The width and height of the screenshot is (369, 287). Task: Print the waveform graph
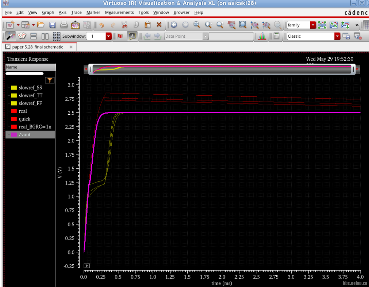(64, 25)
